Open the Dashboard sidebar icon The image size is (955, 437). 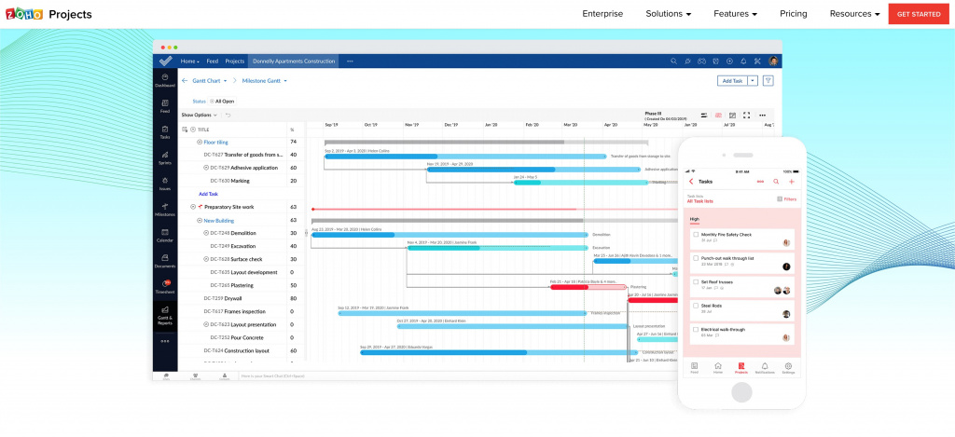[165, 80]
